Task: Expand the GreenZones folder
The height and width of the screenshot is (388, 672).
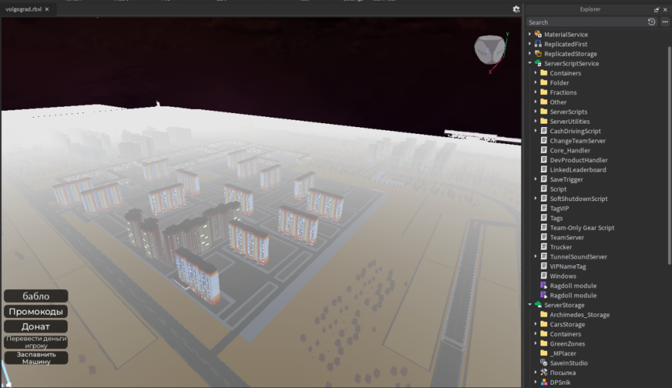Action: [x=536, y=344]
